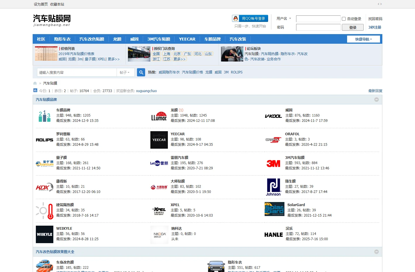Click the page-width toggle arrows top right
Viewport: 415px width, 272px height.
click(380, 4)
